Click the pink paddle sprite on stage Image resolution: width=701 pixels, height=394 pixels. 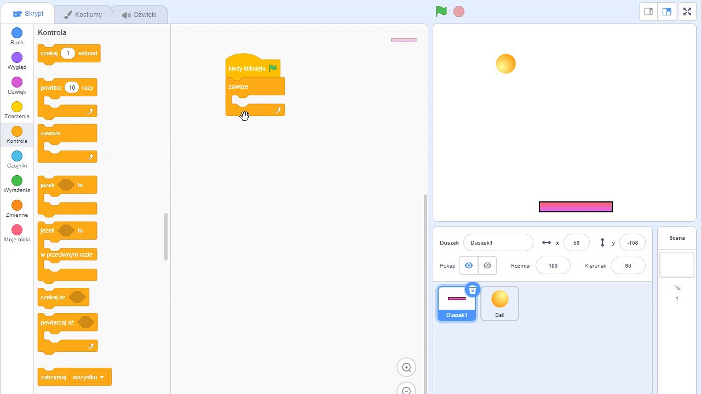coord(576,206)
